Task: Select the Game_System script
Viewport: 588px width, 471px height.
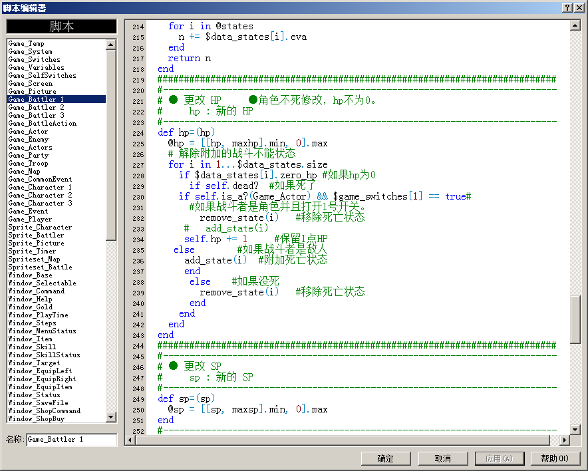Action: 57,51
